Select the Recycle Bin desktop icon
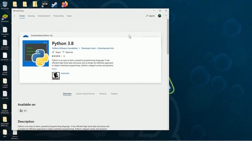The height and width of the screenshot is (141, 252). pyautogui.click(x=5, y=5)
